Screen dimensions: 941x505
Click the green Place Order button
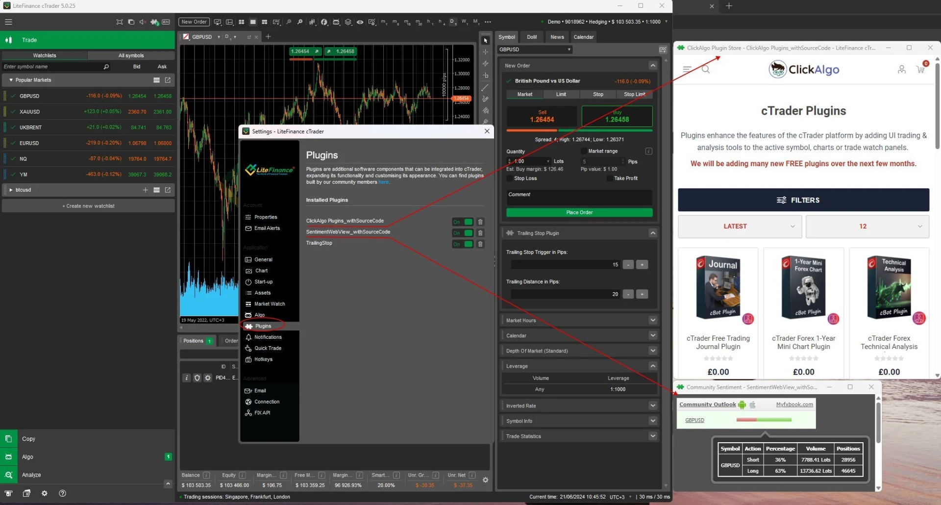click(579, 213)
